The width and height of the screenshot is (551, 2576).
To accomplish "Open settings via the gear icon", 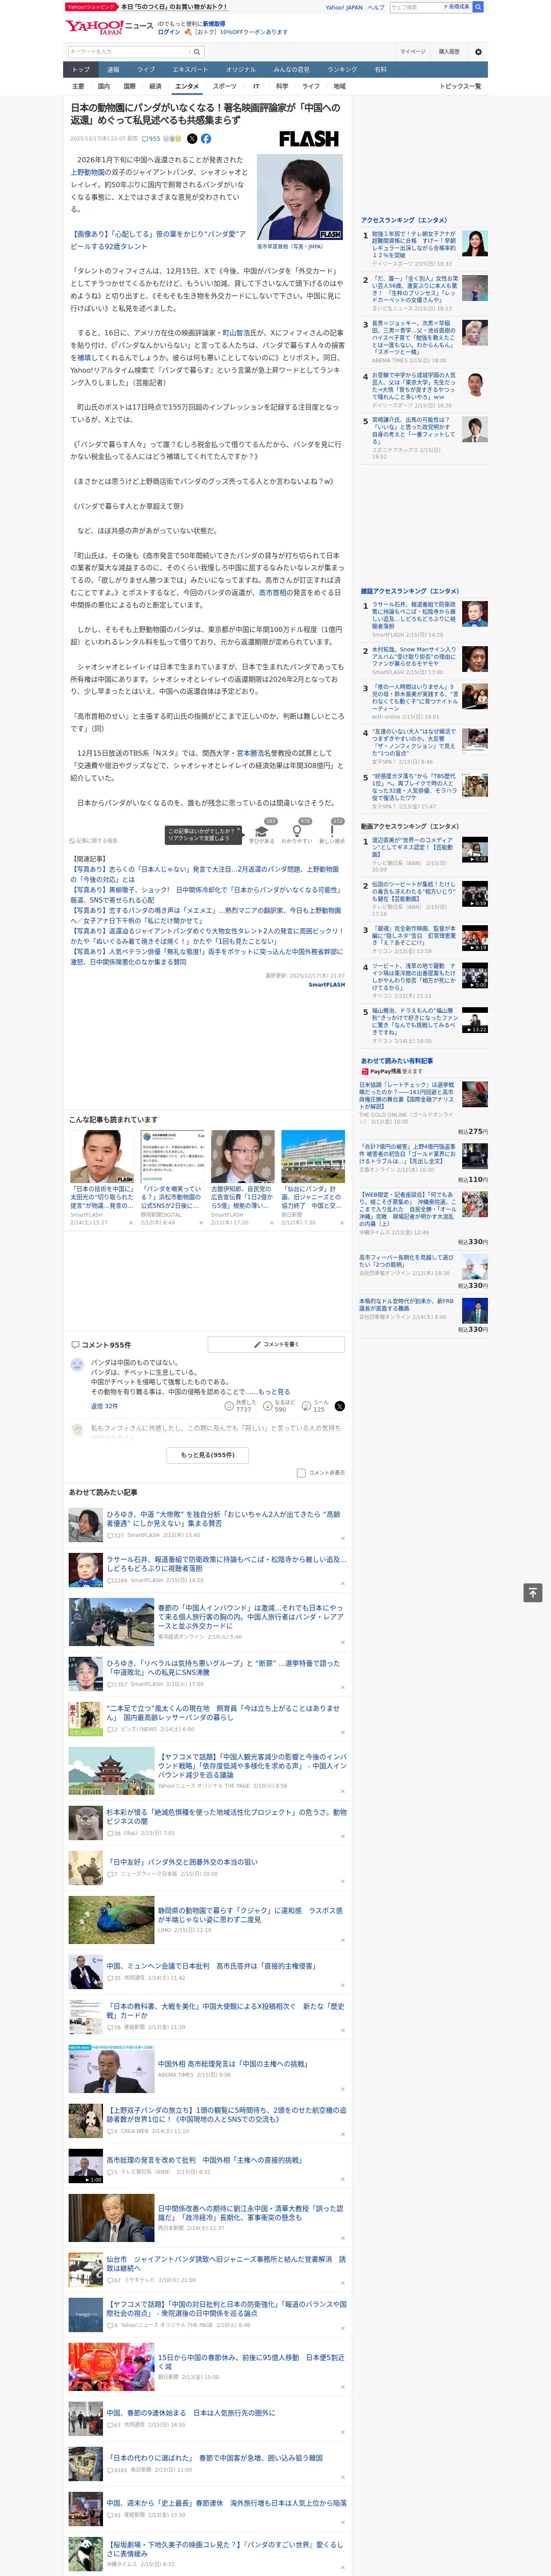I will (x=478, y=52).
